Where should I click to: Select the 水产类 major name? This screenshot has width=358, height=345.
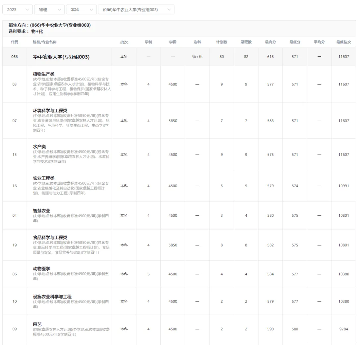click(x=39, y=146)
